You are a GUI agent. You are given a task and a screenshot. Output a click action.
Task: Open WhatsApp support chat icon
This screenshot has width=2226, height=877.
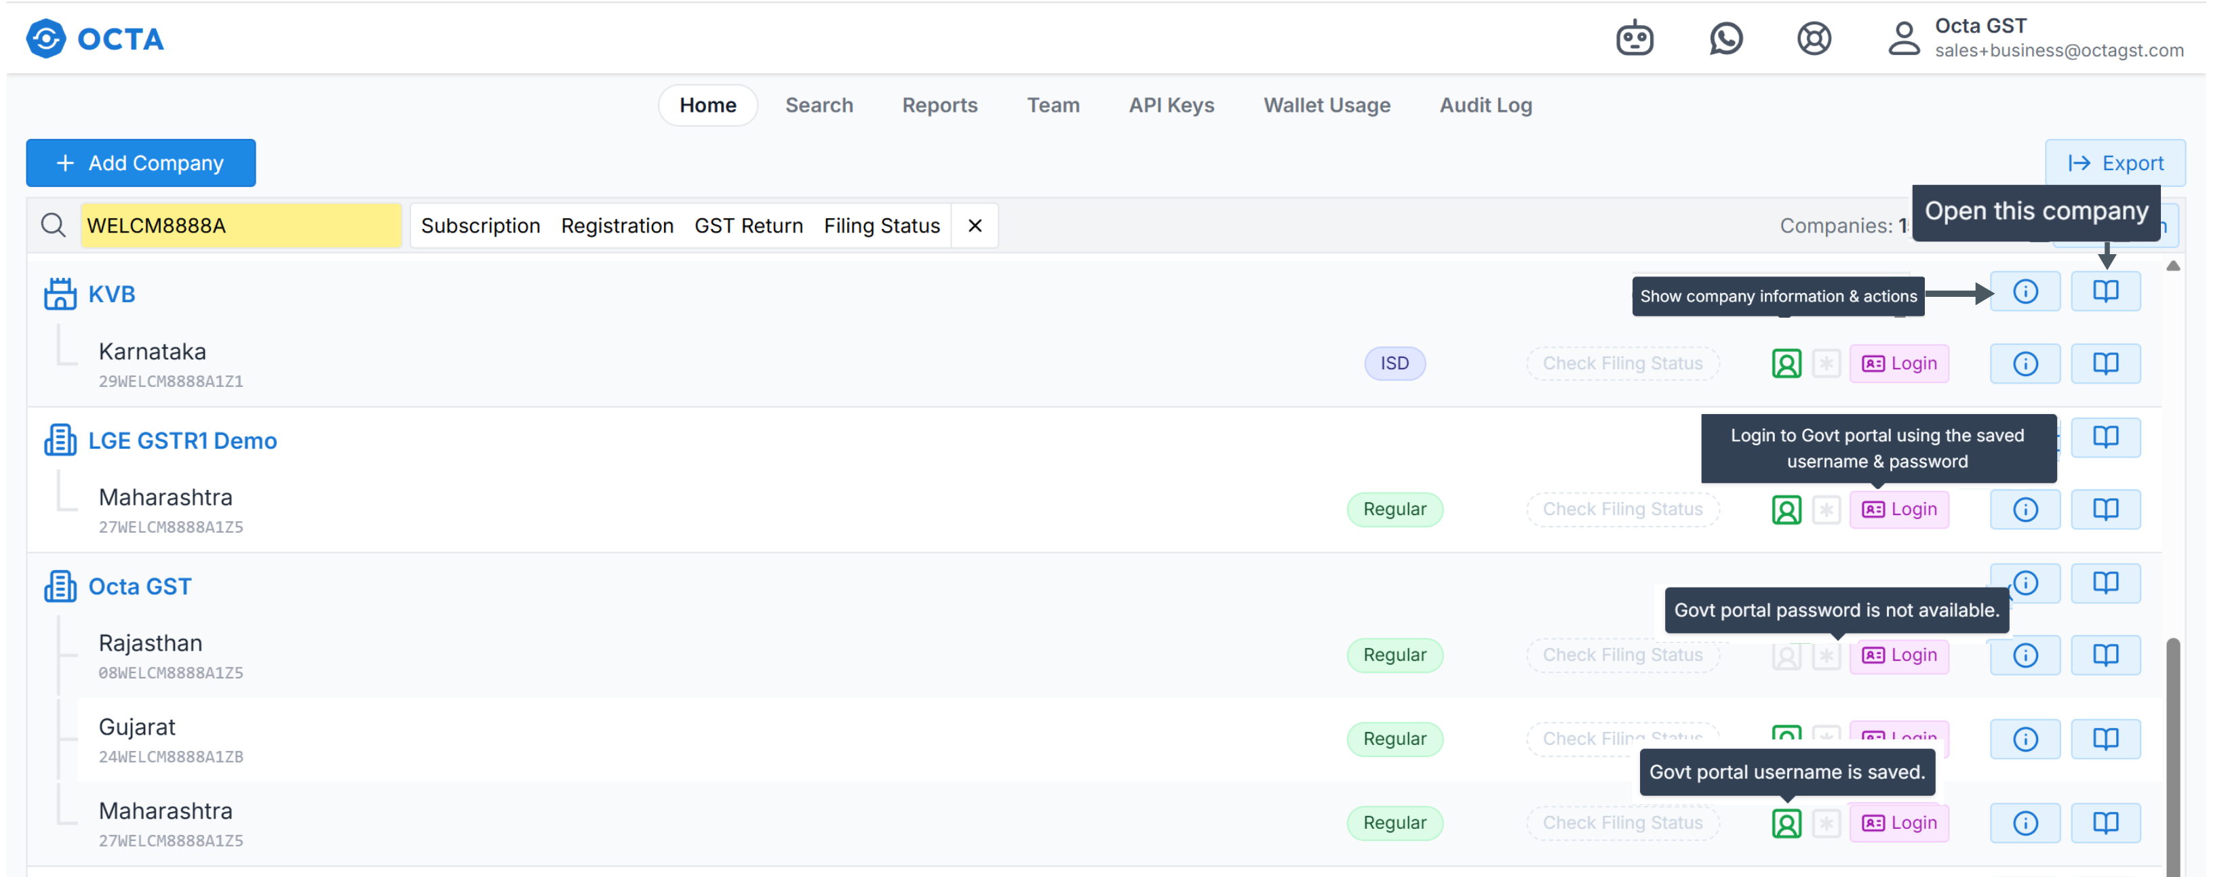[x=1725, y=39]
